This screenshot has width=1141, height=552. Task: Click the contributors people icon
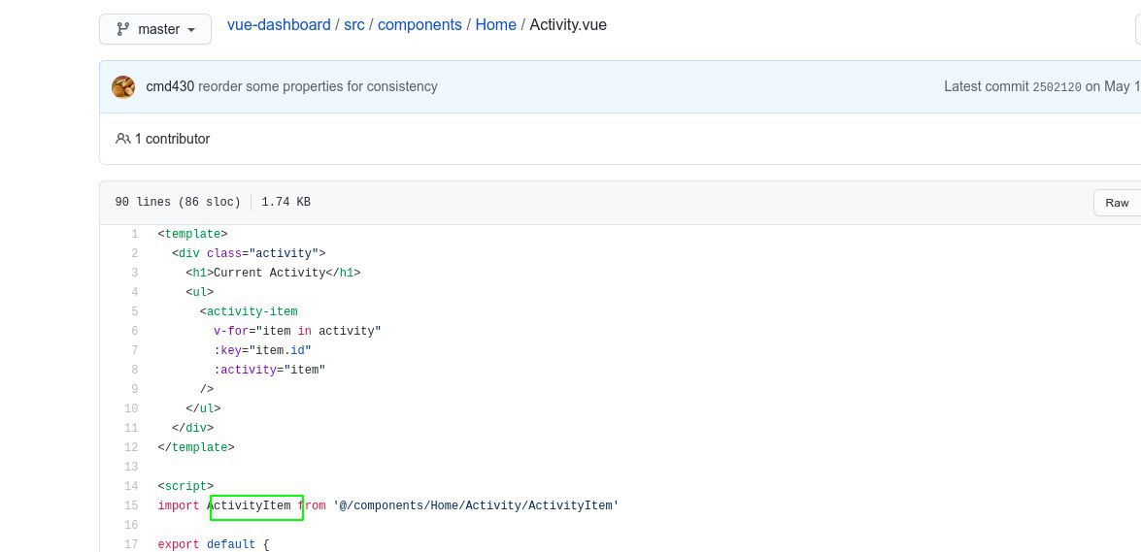click(123, 138)
